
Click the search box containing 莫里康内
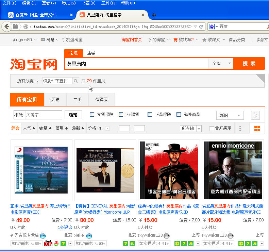pos(137,64)
